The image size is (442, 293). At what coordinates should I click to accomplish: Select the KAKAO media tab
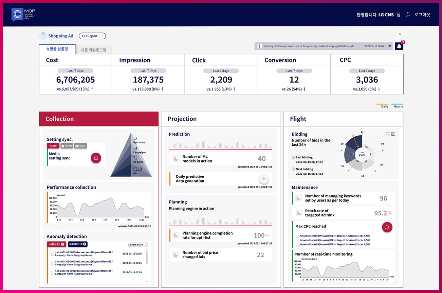tap(67, 146)
